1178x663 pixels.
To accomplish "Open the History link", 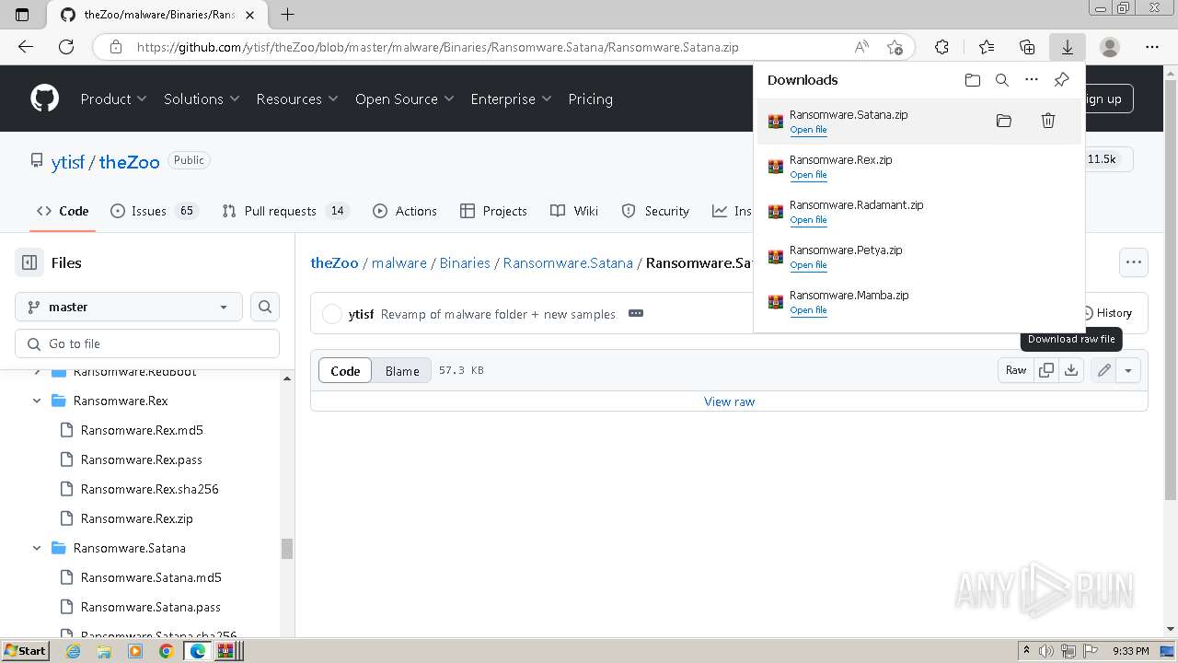I will (1104, 313).
